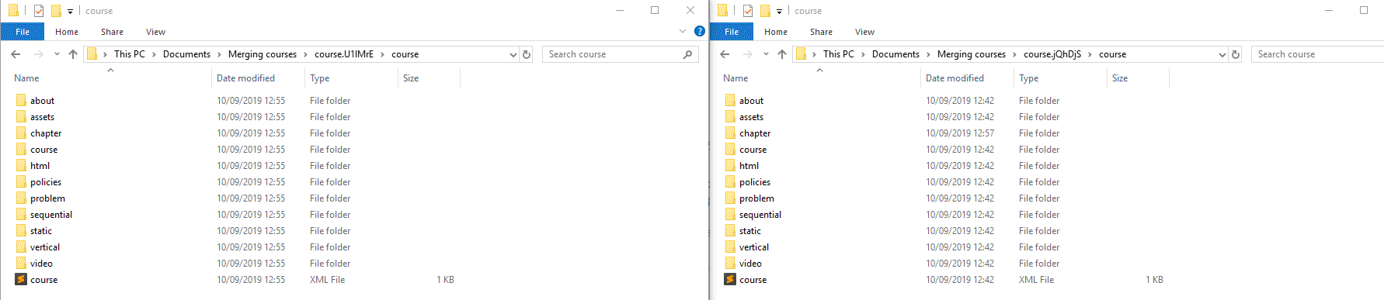Click New folder quick access icon in right window
Image resolution: width=1384 pixels, height=300 pixels.
tap(765, 11)
